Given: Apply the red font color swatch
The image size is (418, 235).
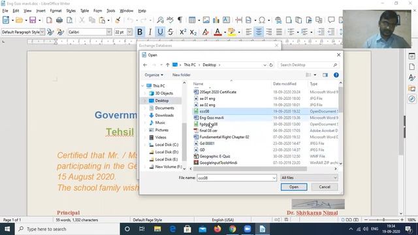Looking at the screenshot, I should click(217, 32).
